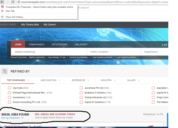
Task: Select the JOBS tab
Action: tap(18, 44)
